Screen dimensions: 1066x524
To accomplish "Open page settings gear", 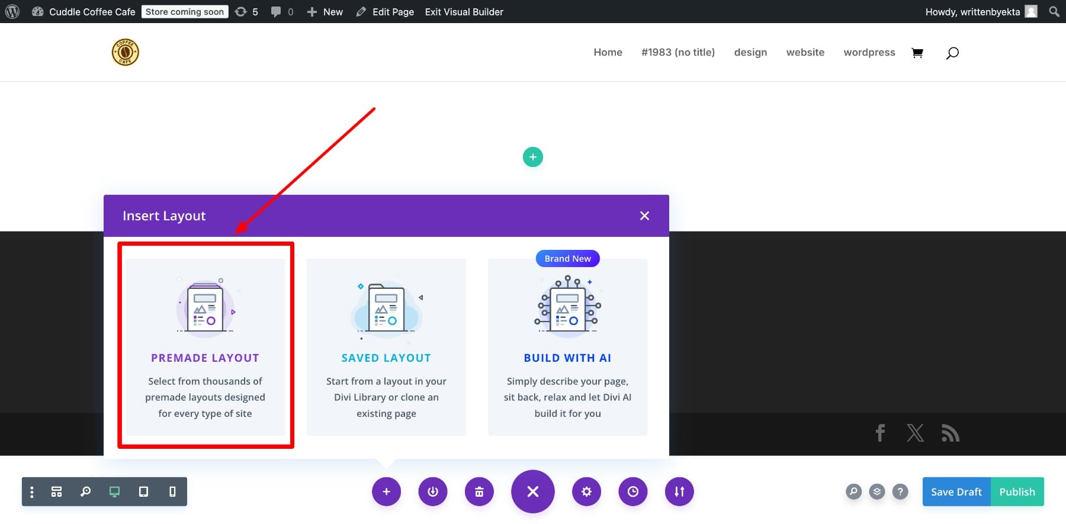I will tap(586, 491).
